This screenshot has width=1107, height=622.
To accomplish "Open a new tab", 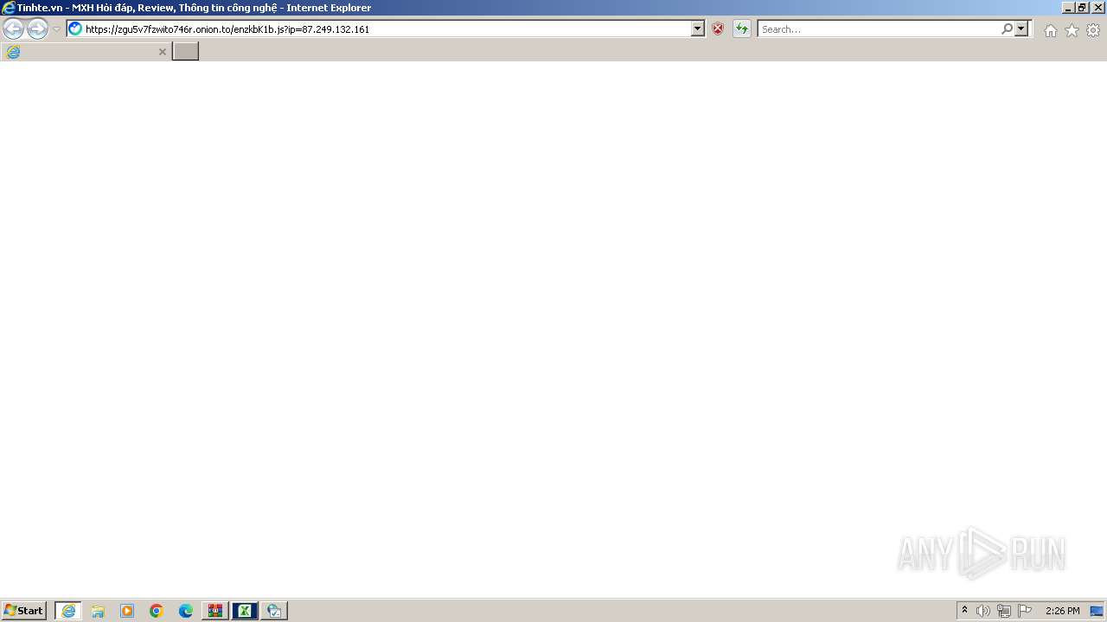I will [x=185, y=52].
